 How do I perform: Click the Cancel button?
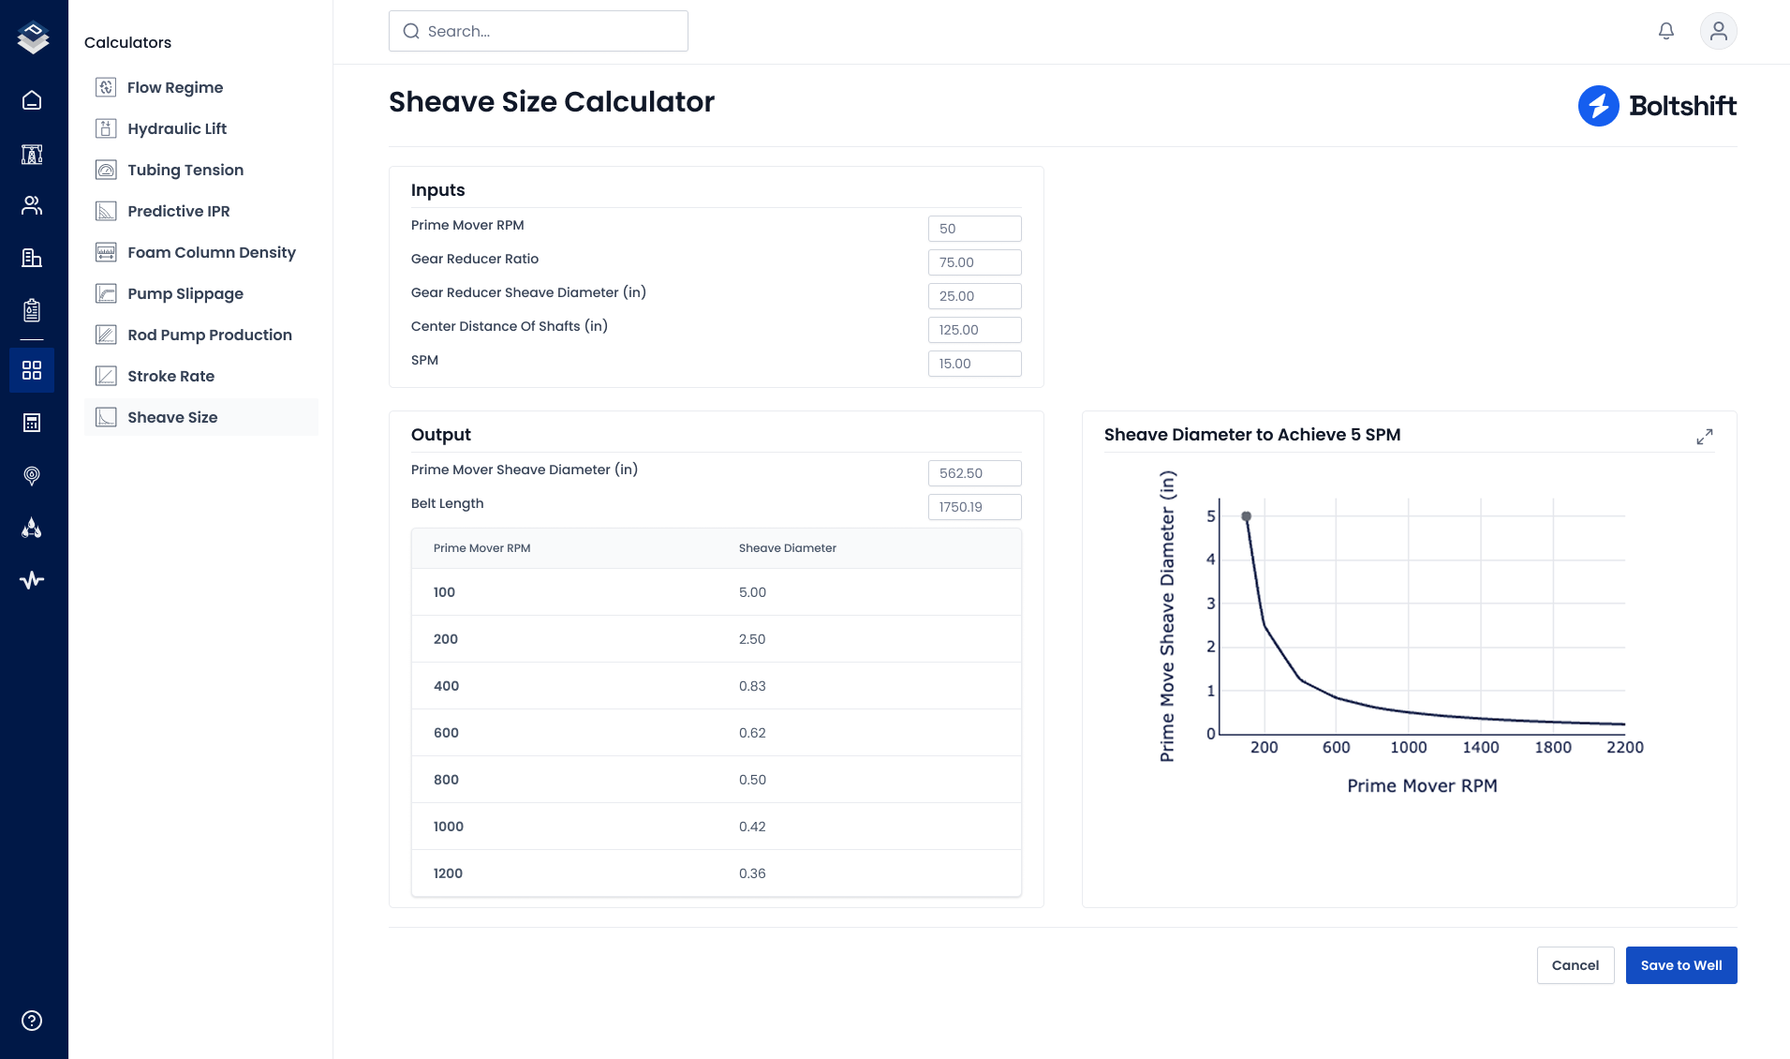(x=1575, y=965)
